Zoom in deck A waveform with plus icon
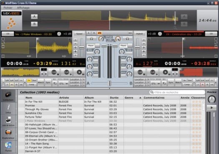This screenshot has height=154, width=219. click(3, 39)
